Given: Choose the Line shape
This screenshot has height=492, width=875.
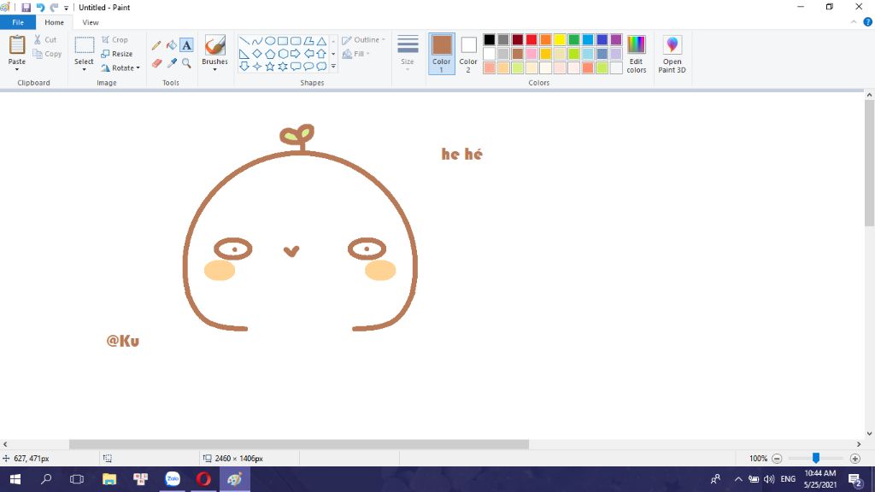Looking at the screenshot, I should [x=244, y=41].
